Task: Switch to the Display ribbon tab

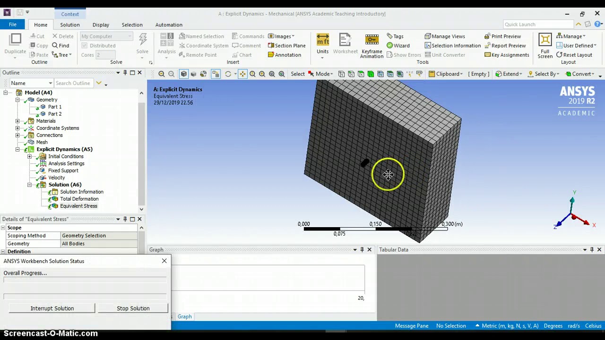Action: tap(101, 25)
